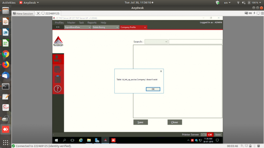
Task: Click the clock in the top bar
Action: (x=139, y=3)
